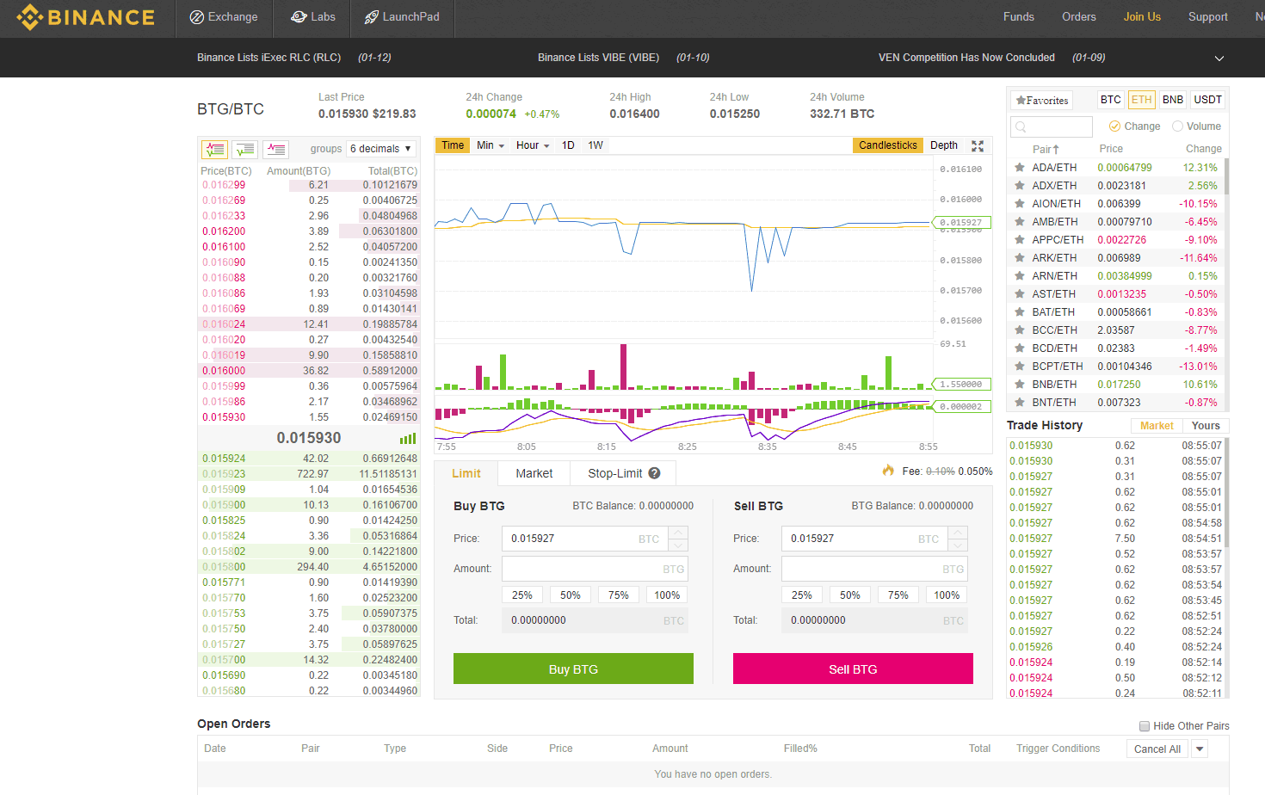Open the Min interval dropdown

click(x=491, y=145)
